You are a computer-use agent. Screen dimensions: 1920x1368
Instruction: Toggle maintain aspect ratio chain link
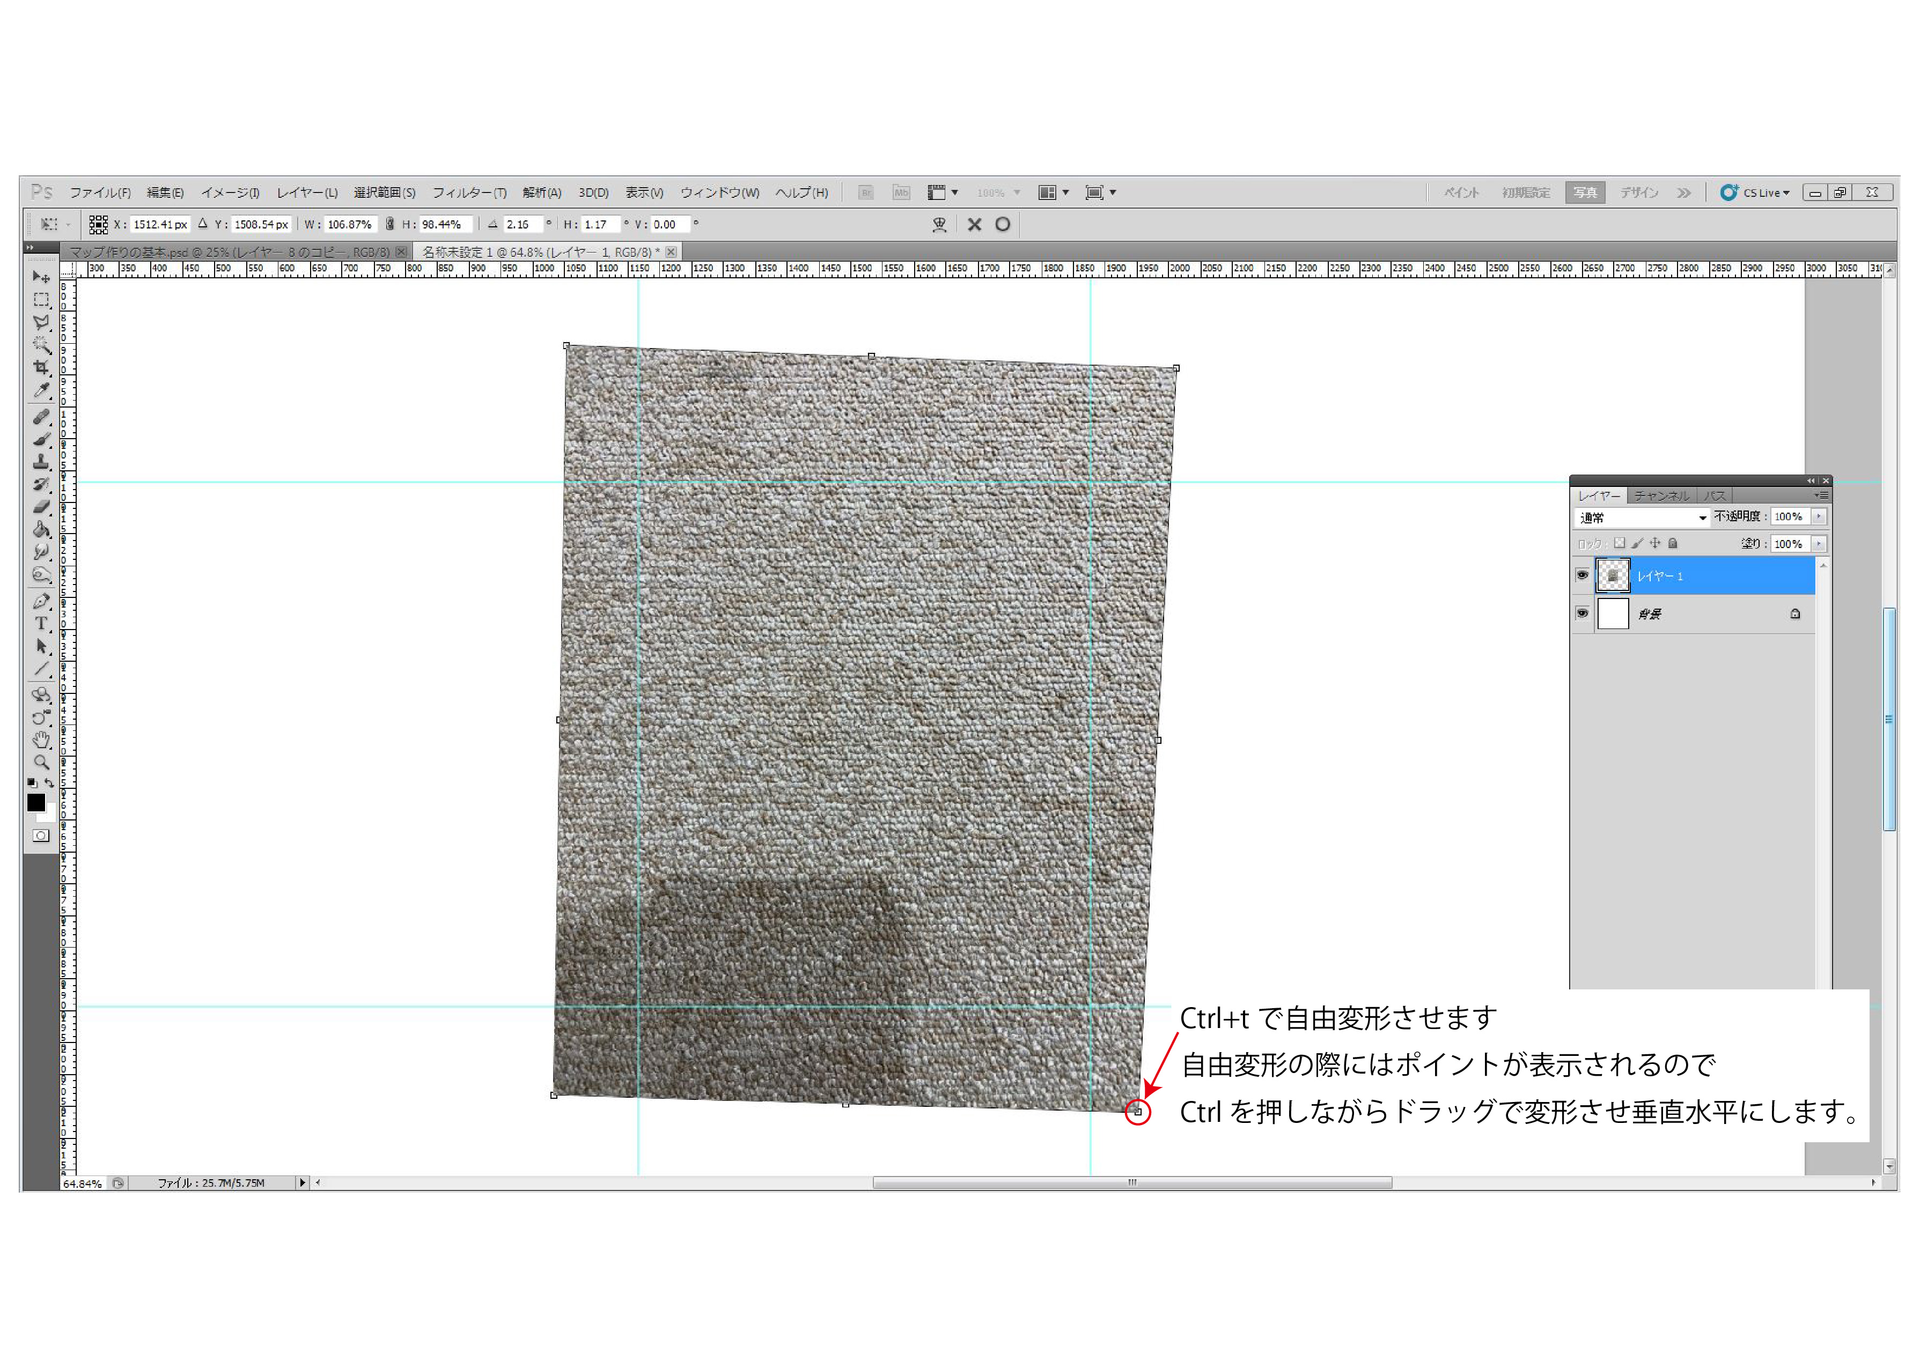click(x=389, y=224)
